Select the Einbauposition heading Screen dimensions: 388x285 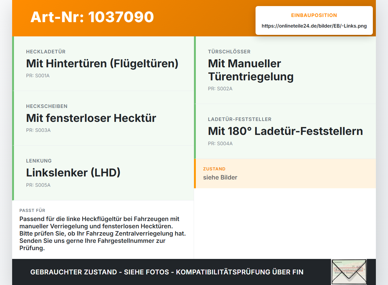pos(314,15)
